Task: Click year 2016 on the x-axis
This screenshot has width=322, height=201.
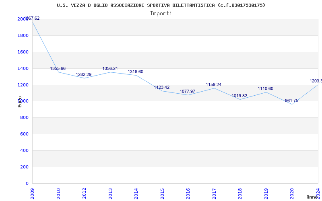Action: (x=188, y=193)
